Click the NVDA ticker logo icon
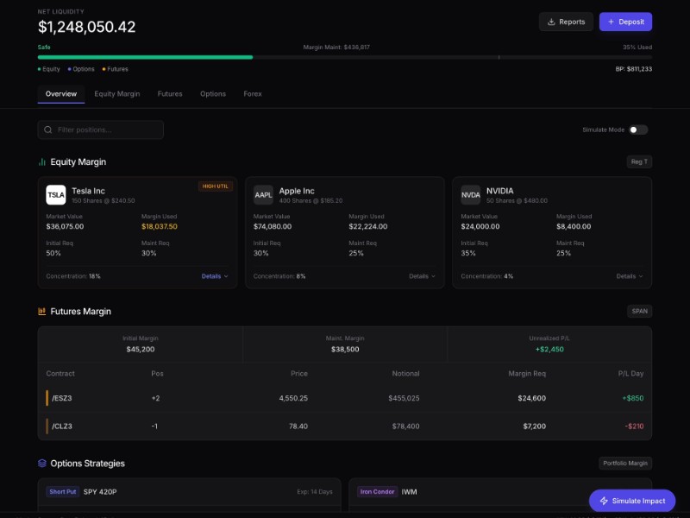The height and width of the screenshot is (518, 690). tap(471, 194)
